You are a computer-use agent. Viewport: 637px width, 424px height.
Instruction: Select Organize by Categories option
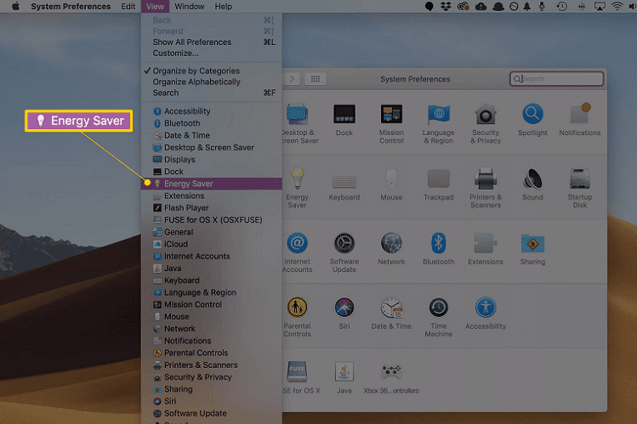[x=212, y=71]
